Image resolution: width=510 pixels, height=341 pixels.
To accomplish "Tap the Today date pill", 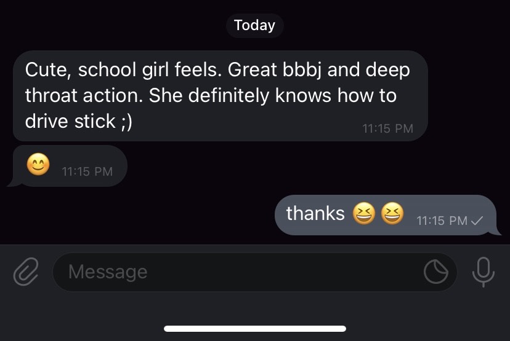I will [x=254, y=25].
